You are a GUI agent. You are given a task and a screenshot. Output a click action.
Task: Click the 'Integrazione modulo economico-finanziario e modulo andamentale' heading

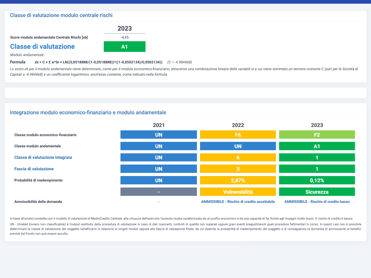[88, 112]
